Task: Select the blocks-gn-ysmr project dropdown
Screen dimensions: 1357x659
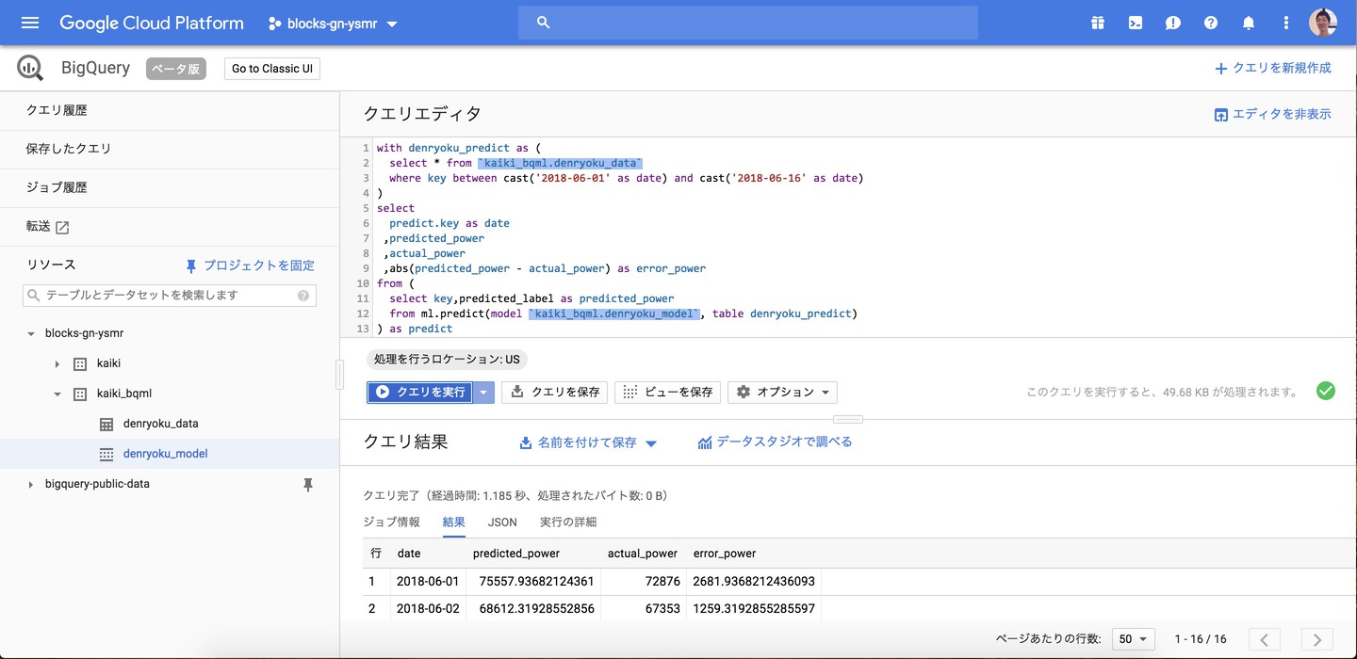Action: pos(333,24)
